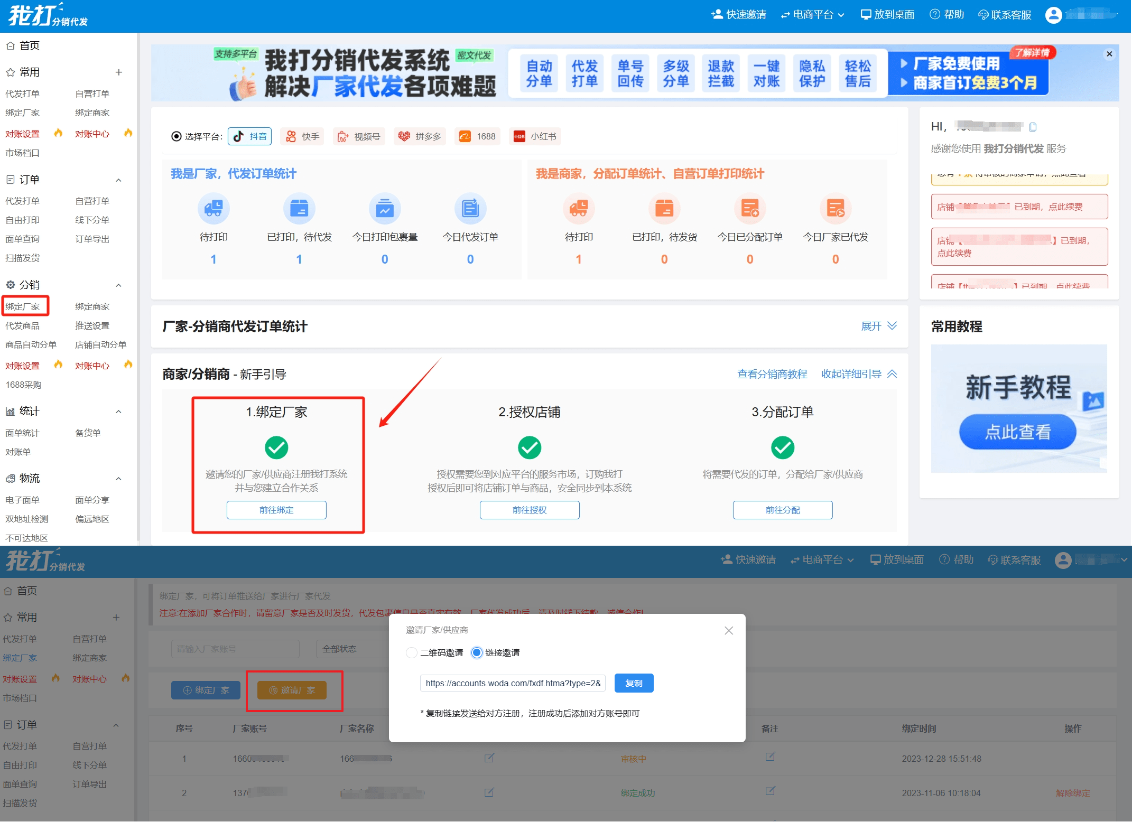Select the 快手 platform

pos(303,136)
